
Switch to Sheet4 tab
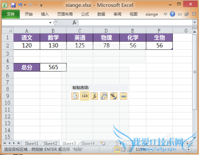[88, 143]
